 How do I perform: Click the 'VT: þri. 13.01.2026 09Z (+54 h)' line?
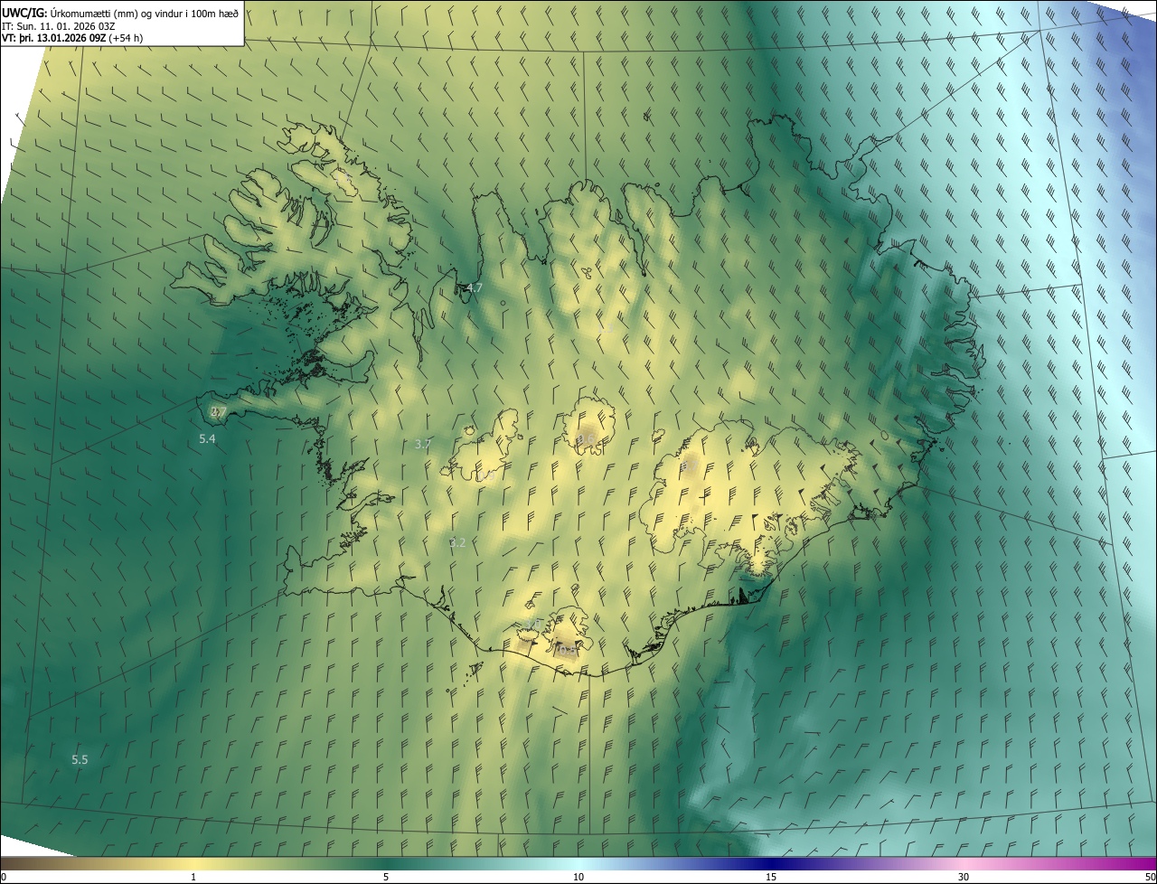(x=72, y=38)
